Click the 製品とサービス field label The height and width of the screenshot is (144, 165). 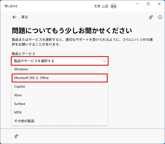[x=23, y=54]
